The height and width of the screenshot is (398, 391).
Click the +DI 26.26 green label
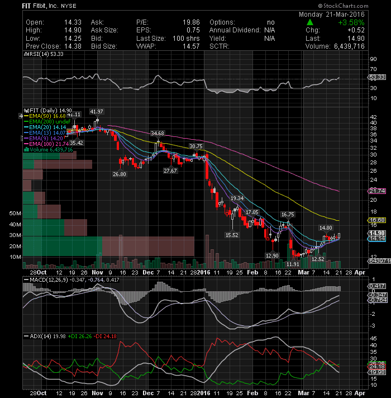[80, 337]
